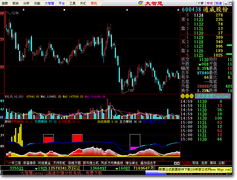Select the 叠加狙击手 indicator tab
The width and height of the screenshot is (237, 180).
[x=148, y=163]
